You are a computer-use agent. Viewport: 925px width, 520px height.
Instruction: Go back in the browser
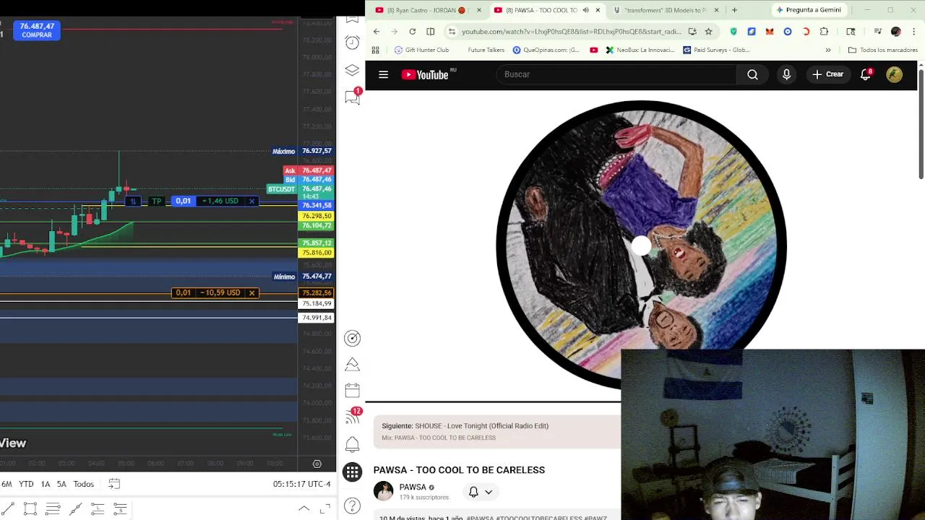pyautogui.click(x=377, y=31)
